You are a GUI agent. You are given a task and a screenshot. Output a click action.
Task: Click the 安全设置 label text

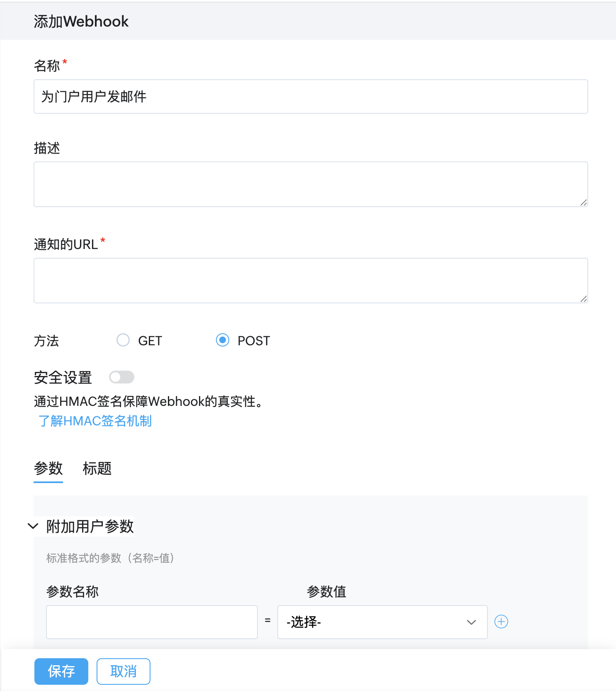[63, 378]
